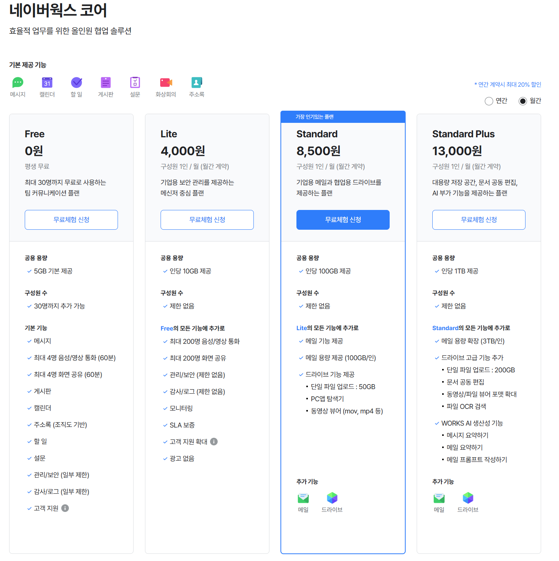Viewport: 559px width, 561px height.
Task: Click 'PC앱 탐색기' item
Action: pos(327,399)
